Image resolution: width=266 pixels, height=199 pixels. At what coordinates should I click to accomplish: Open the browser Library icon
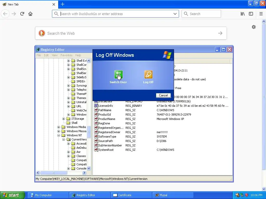click(x=243, y=14)
